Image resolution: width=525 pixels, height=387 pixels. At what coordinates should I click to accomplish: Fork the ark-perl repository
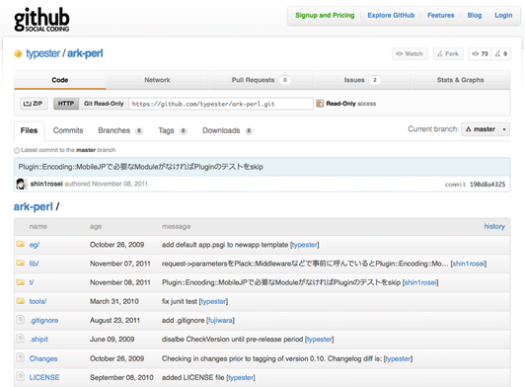click(x=448, y=53)
